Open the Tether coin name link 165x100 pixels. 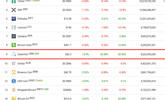tap(21, 1)
